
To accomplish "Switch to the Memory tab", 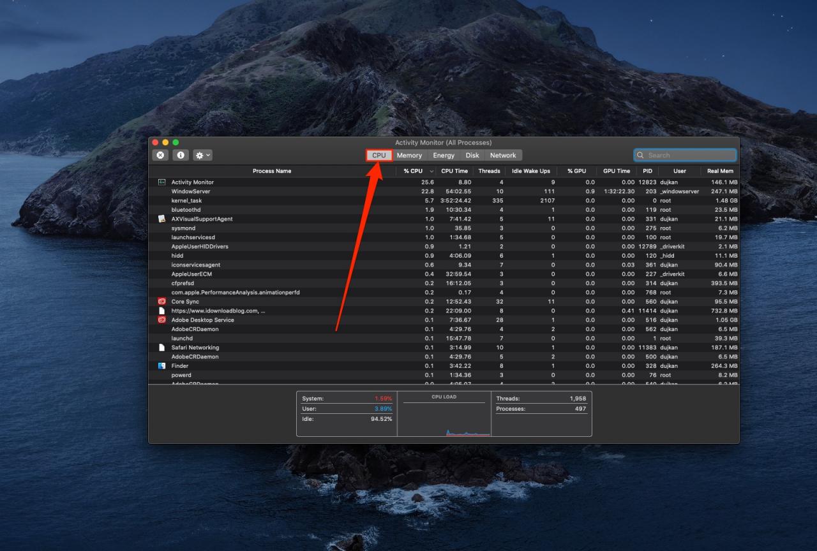I will pos(409,155).
